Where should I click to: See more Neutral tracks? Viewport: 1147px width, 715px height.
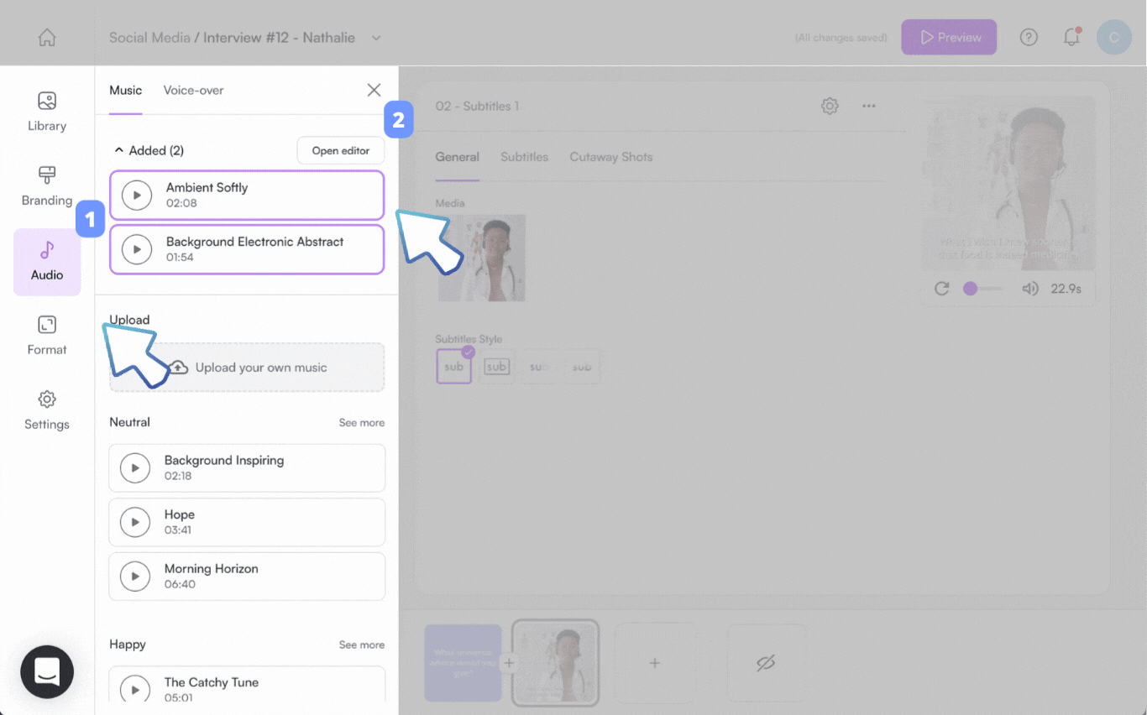click(x=362, y=423)
